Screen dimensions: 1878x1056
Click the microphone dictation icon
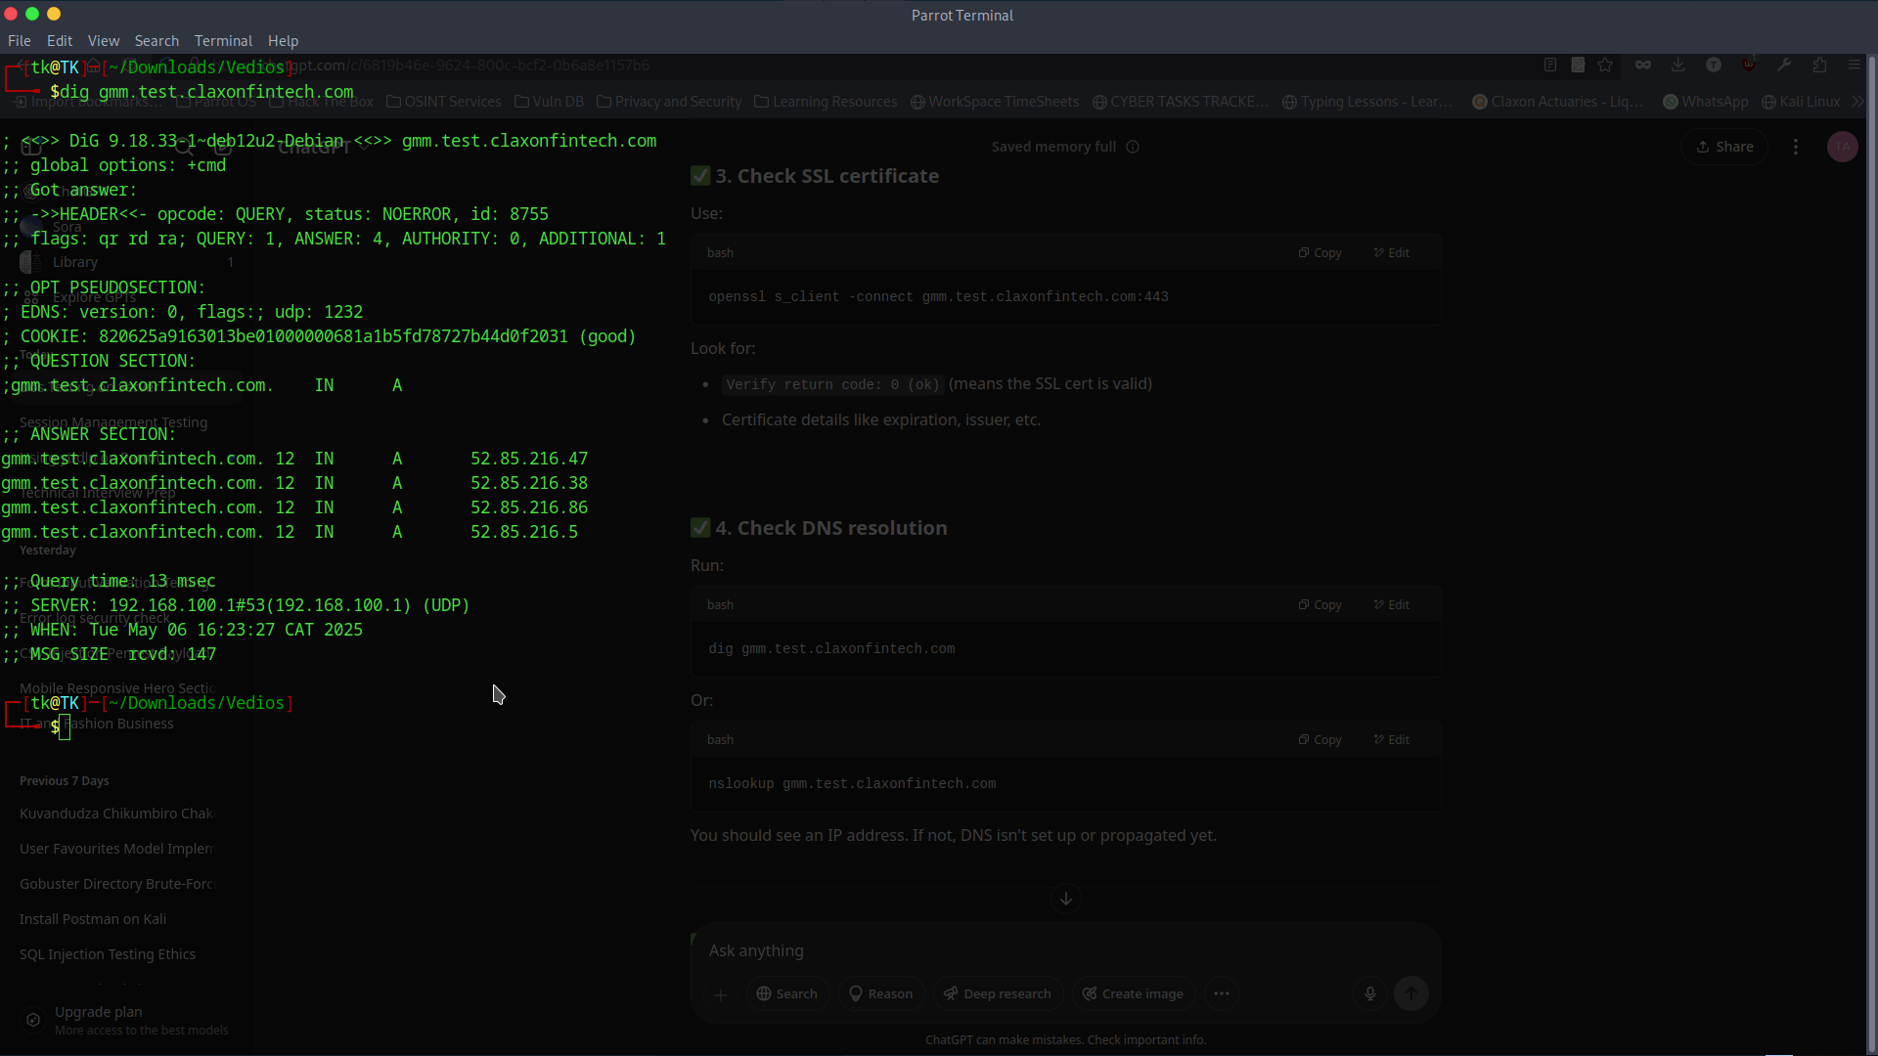(1369, 993)
